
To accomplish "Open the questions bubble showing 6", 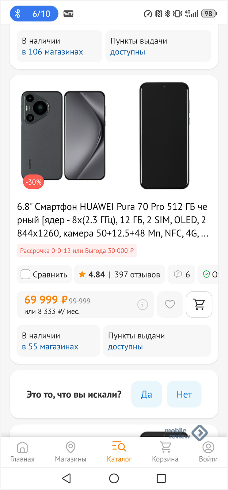I will point(181,274).
